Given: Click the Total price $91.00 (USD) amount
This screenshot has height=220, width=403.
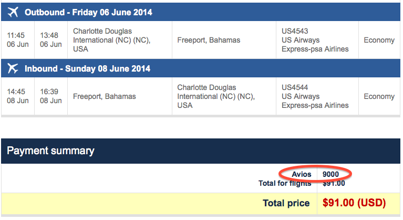Looking at the screenshot, I should click(x=354, y=203).
